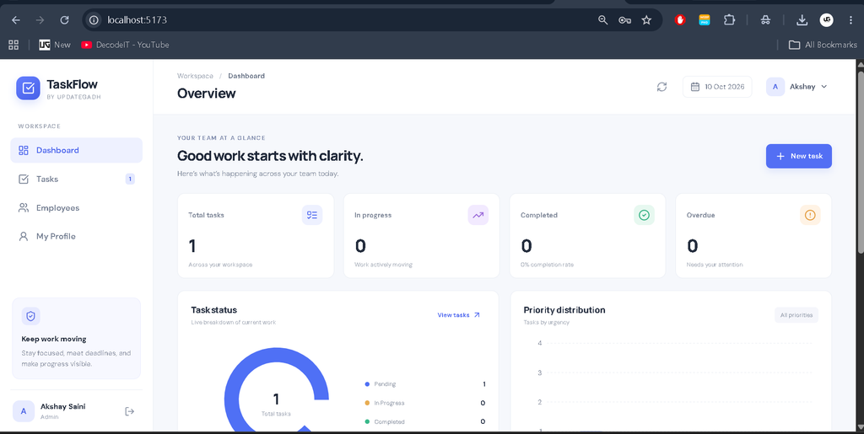Viewport: 864px width, 434px height.
Task: Click the Tasks count badge
Action: tap(130, 179)
